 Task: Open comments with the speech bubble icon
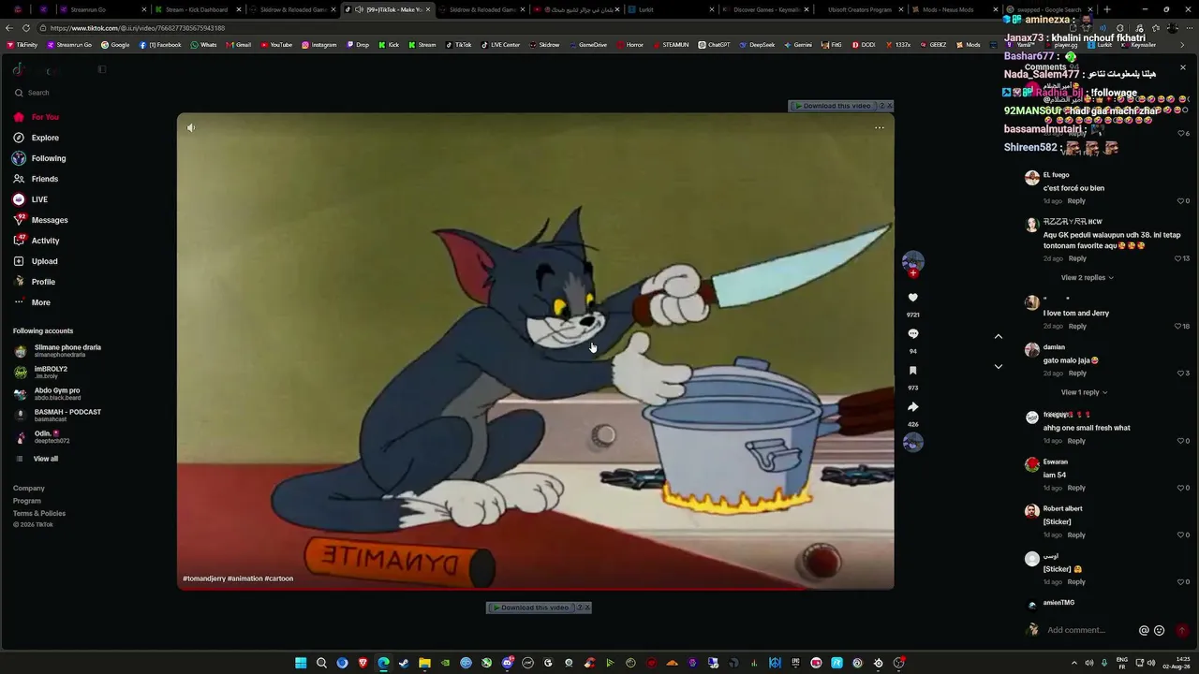913,334
